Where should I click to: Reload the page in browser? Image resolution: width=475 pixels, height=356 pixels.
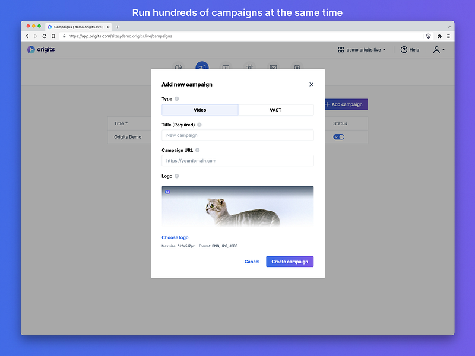(x=44, y=36)
